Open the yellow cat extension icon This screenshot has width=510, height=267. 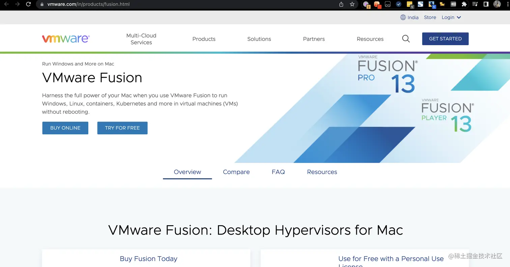(x=442, y=4)
